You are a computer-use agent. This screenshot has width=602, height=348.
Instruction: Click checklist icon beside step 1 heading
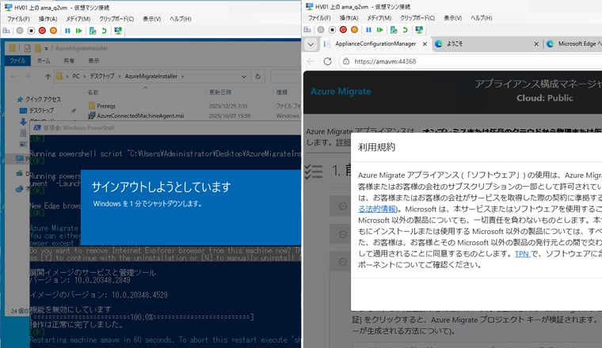coord(314,172)
